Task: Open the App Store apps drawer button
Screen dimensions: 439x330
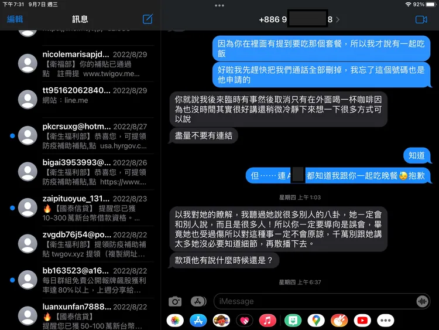Action: pos(198,301)
